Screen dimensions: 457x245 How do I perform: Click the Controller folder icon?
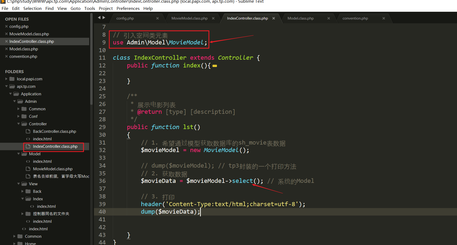coord(24,124)
